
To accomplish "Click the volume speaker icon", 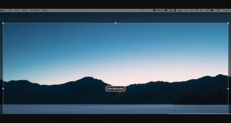I will pos(201,10).
